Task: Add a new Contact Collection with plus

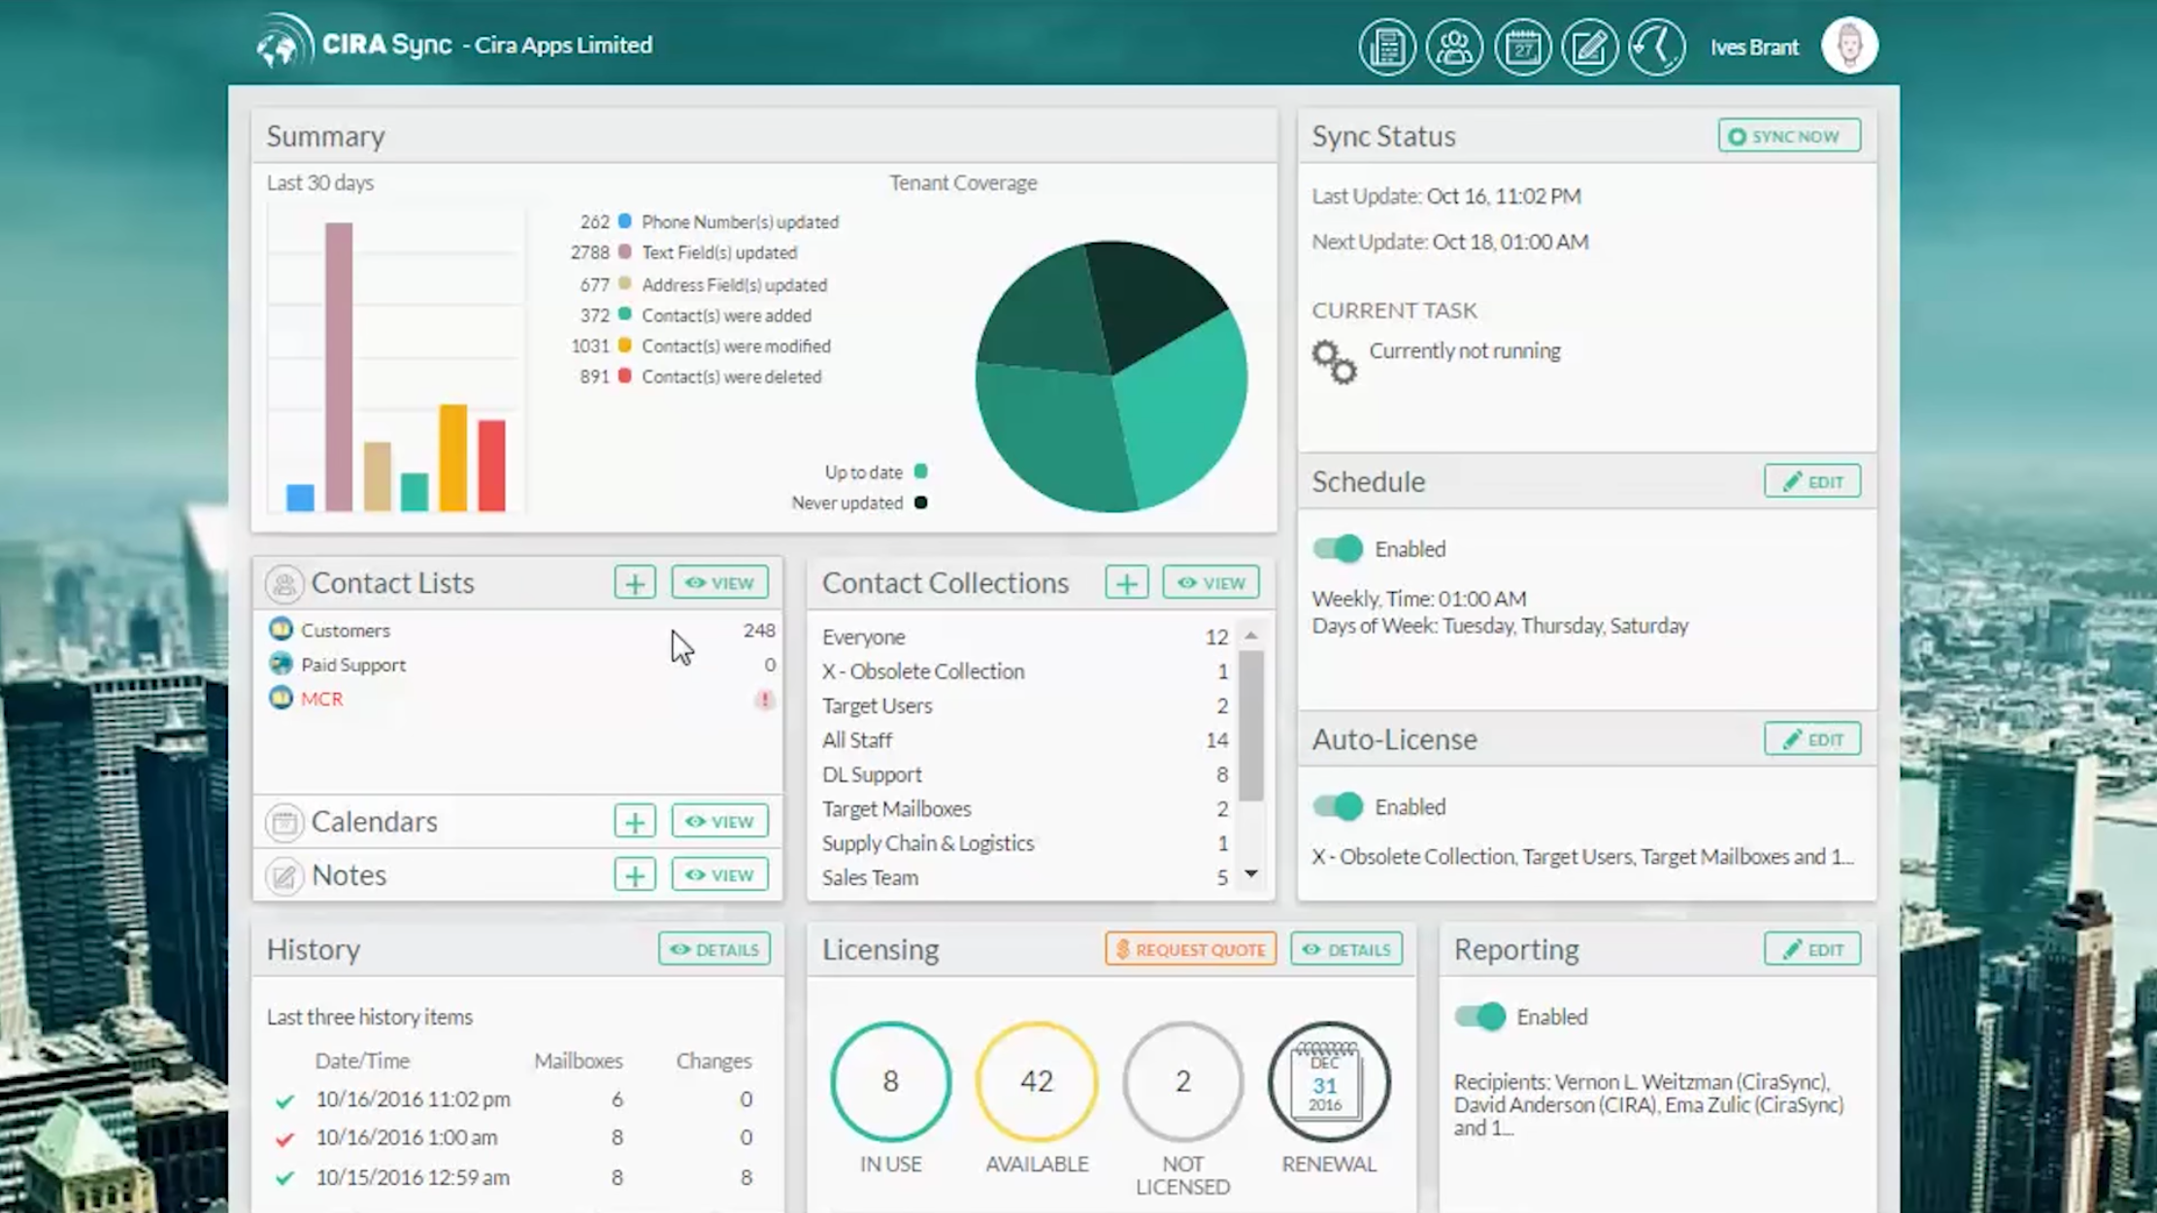Action: point(1126,583)
